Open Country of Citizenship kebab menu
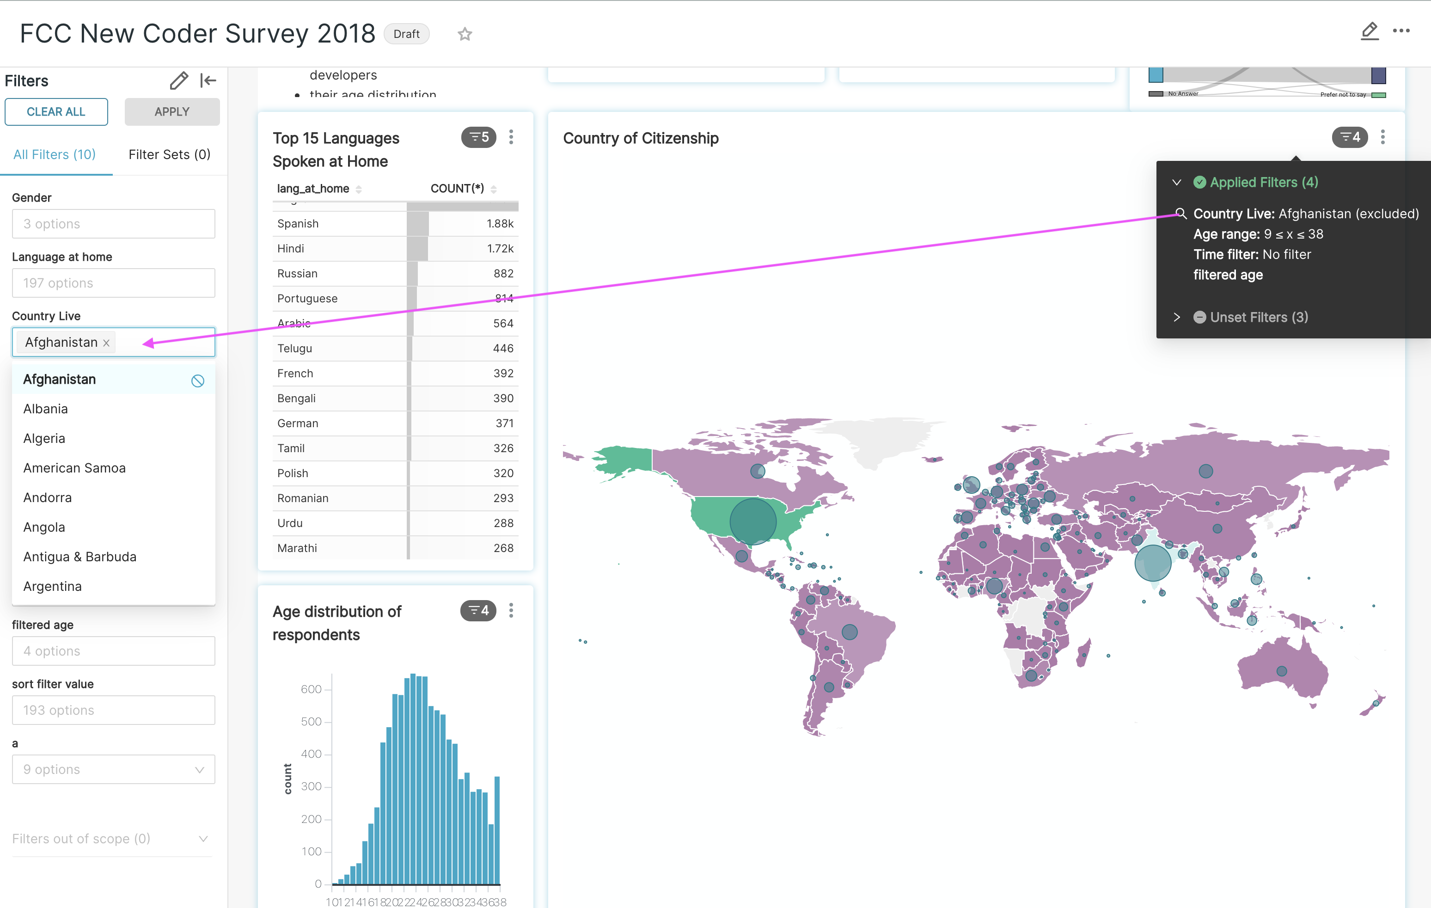The image size is (1431, 908). (x=1383, y=137)
